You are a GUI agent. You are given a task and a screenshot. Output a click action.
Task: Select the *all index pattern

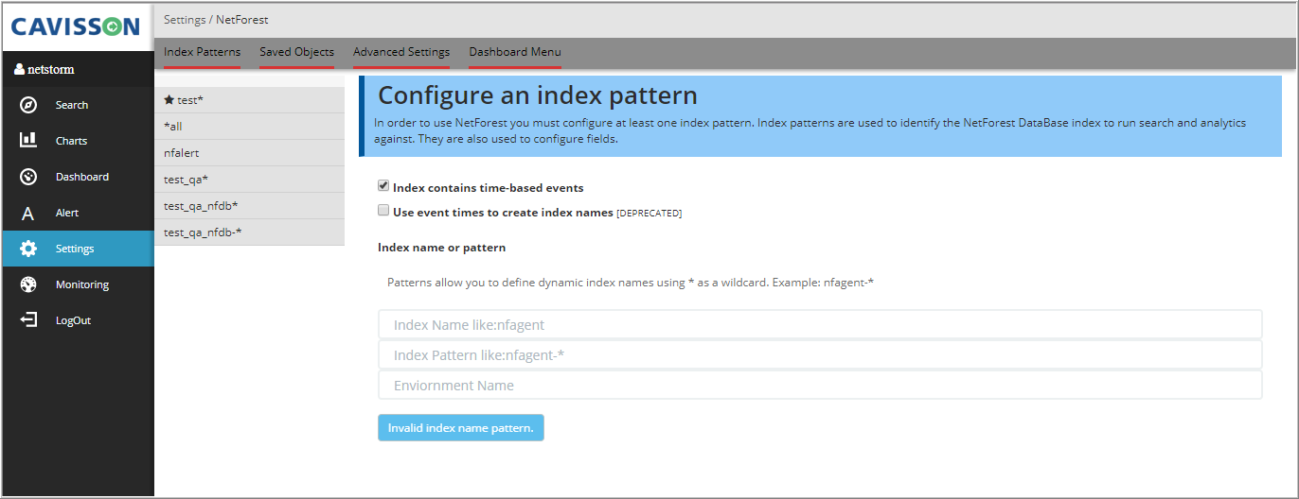(249, 126)
